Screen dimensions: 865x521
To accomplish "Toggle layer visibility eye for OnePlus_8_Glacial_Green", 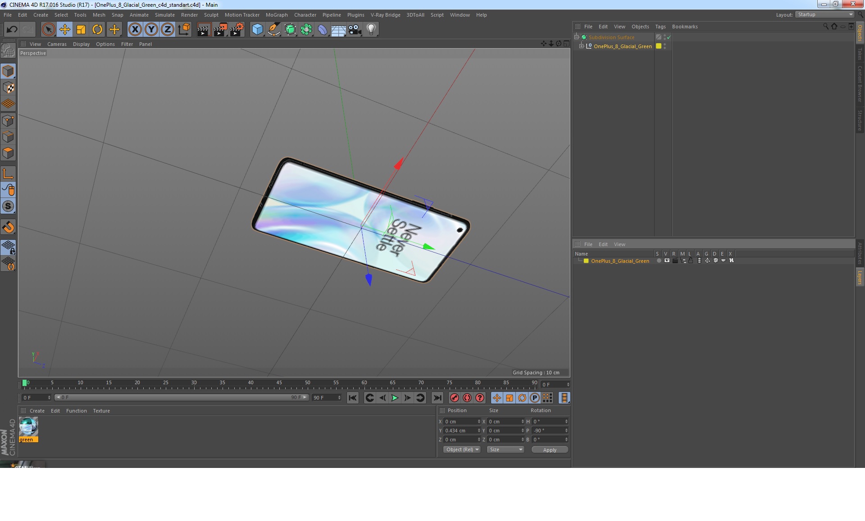I will coord(667,260).
